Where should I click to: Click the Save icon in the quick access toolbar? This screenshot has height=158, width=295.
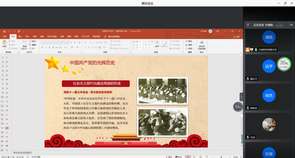[5, 31]
